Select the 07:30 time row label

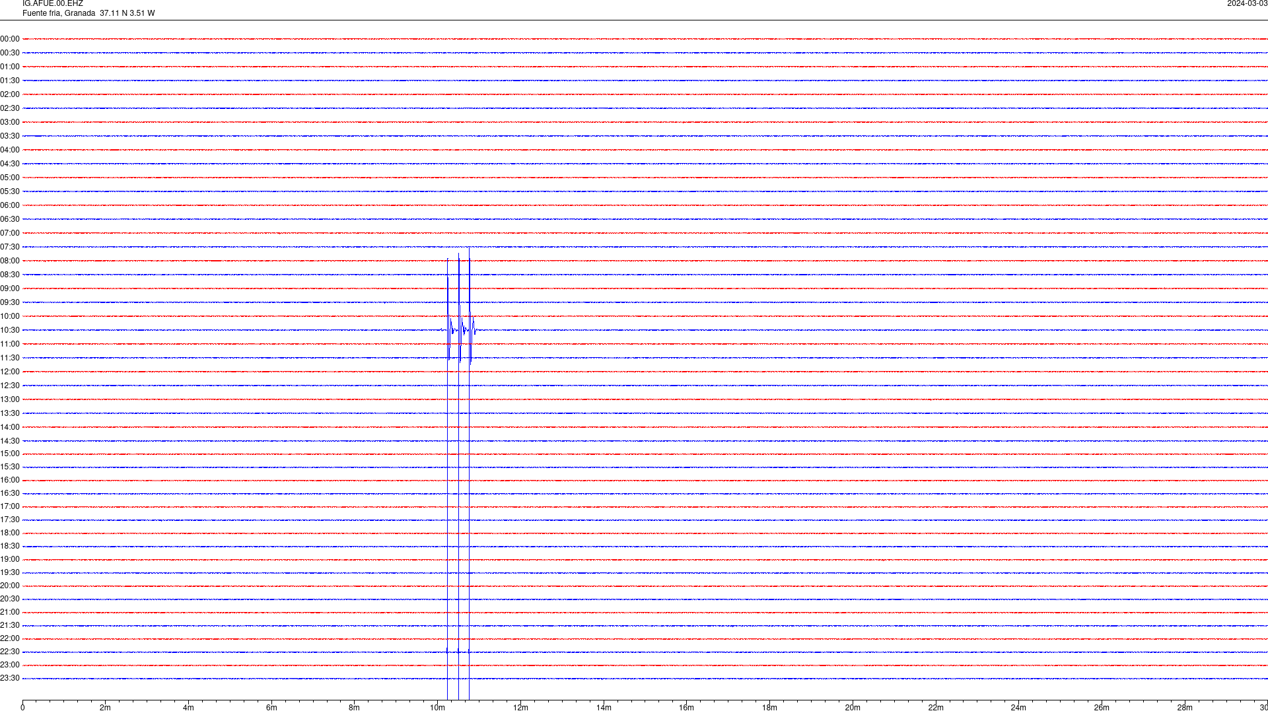(10, 247)
